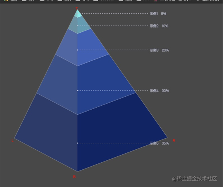This screenshot has height=187, width=223.
Task: Click the red T marker at the pyramid apex
Action: click(77, 8)
